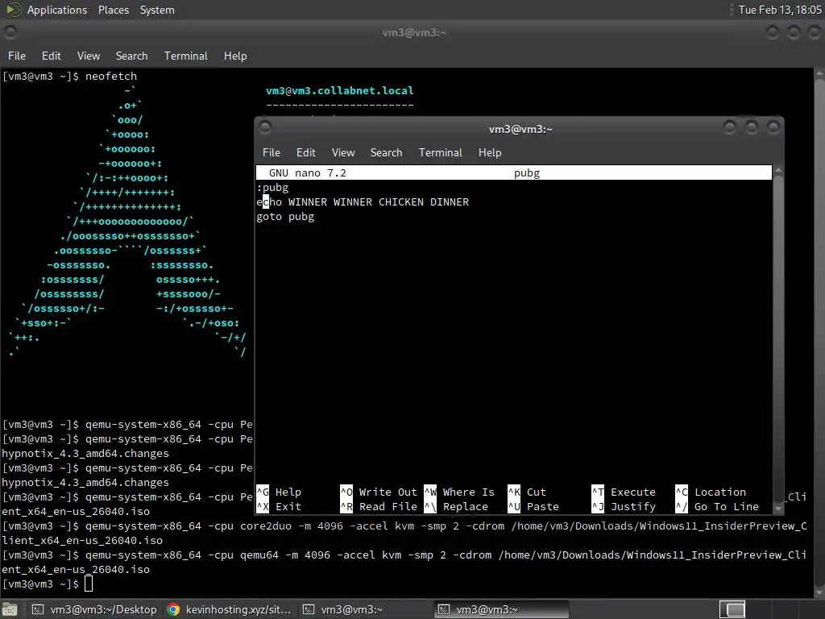Open the Places menu
This screenshot has height=619, width=825.
tap(113, 10)
